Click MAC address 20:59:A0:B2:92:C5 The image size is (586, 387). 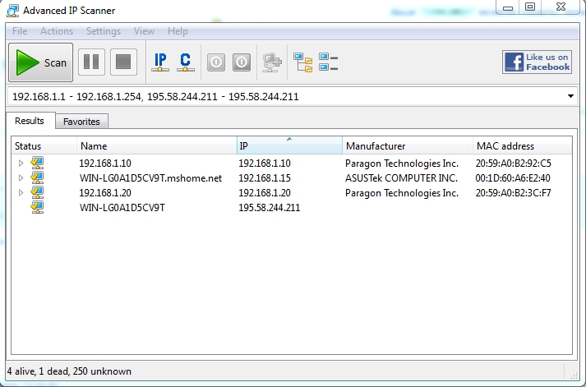point(513,164)
